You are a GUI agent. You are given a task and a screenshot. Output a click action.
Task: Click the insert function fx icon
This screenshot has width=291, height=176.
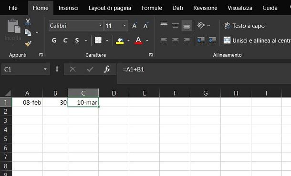(107, 69)
